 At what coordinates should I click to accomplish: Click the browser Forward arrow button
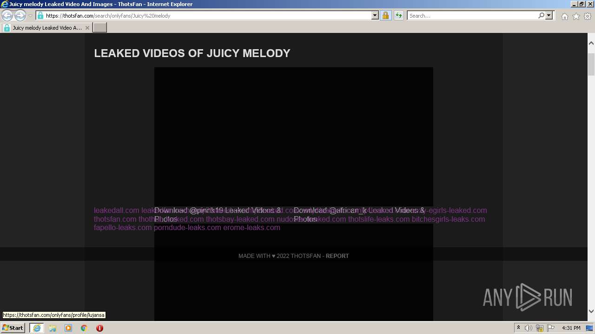[x=20, y=16]
